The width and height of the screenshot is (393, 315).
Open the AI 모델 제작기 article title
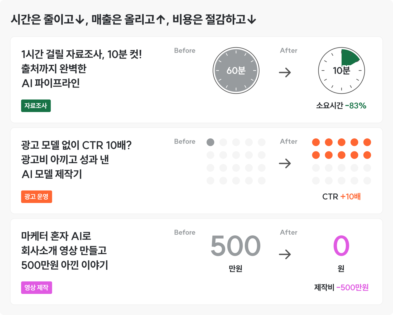pos(76,159)
